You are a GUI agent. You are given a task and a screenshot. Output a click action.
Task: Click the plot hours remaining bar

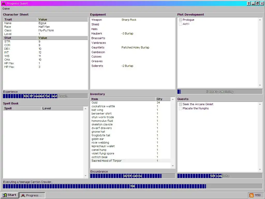220,92
